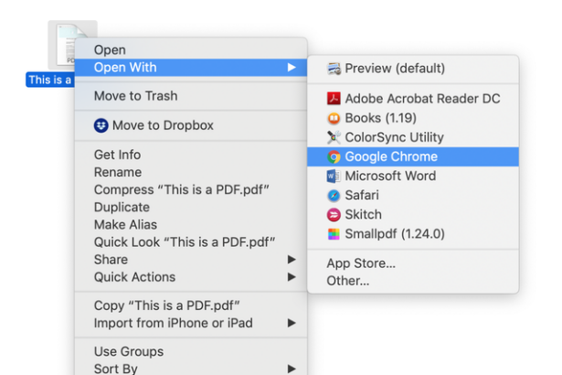Expand Import from iPhone or iPad arrow
Screen dimensions: 562x375
point(292,323)
